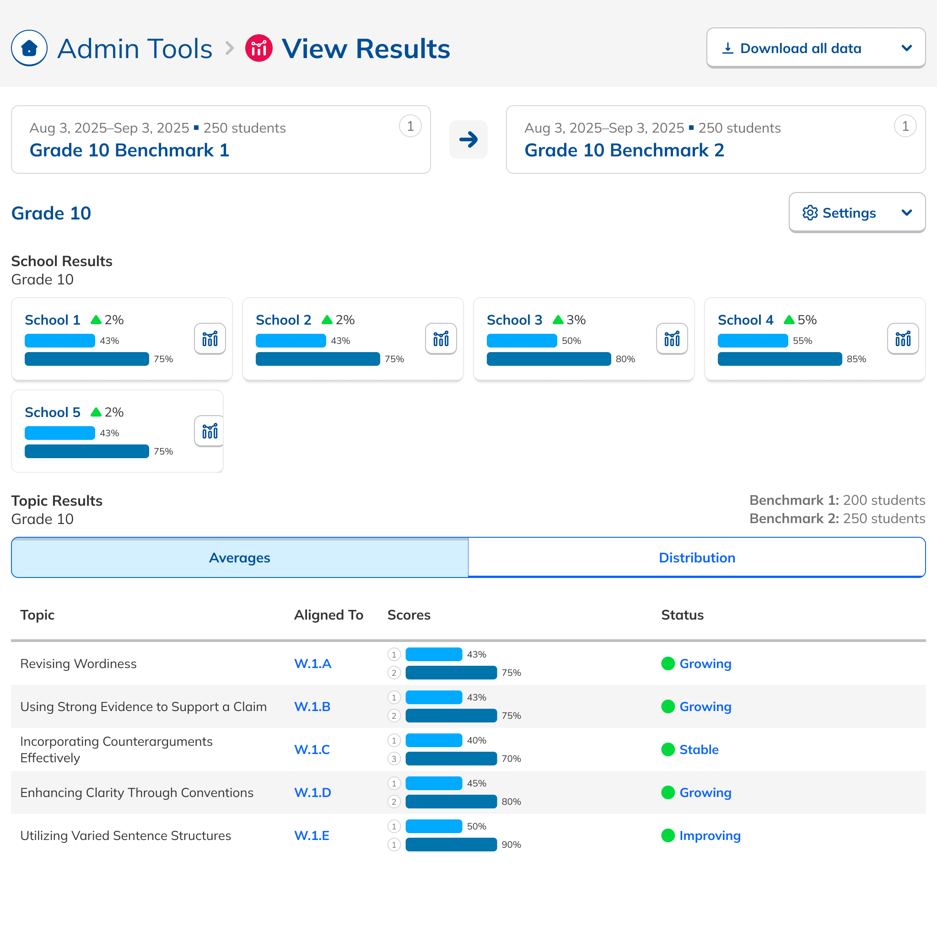The height and width of the screenshot is (952, 937).
Task: Click the Stable status for W.1.C
Action: coord(699,749)
